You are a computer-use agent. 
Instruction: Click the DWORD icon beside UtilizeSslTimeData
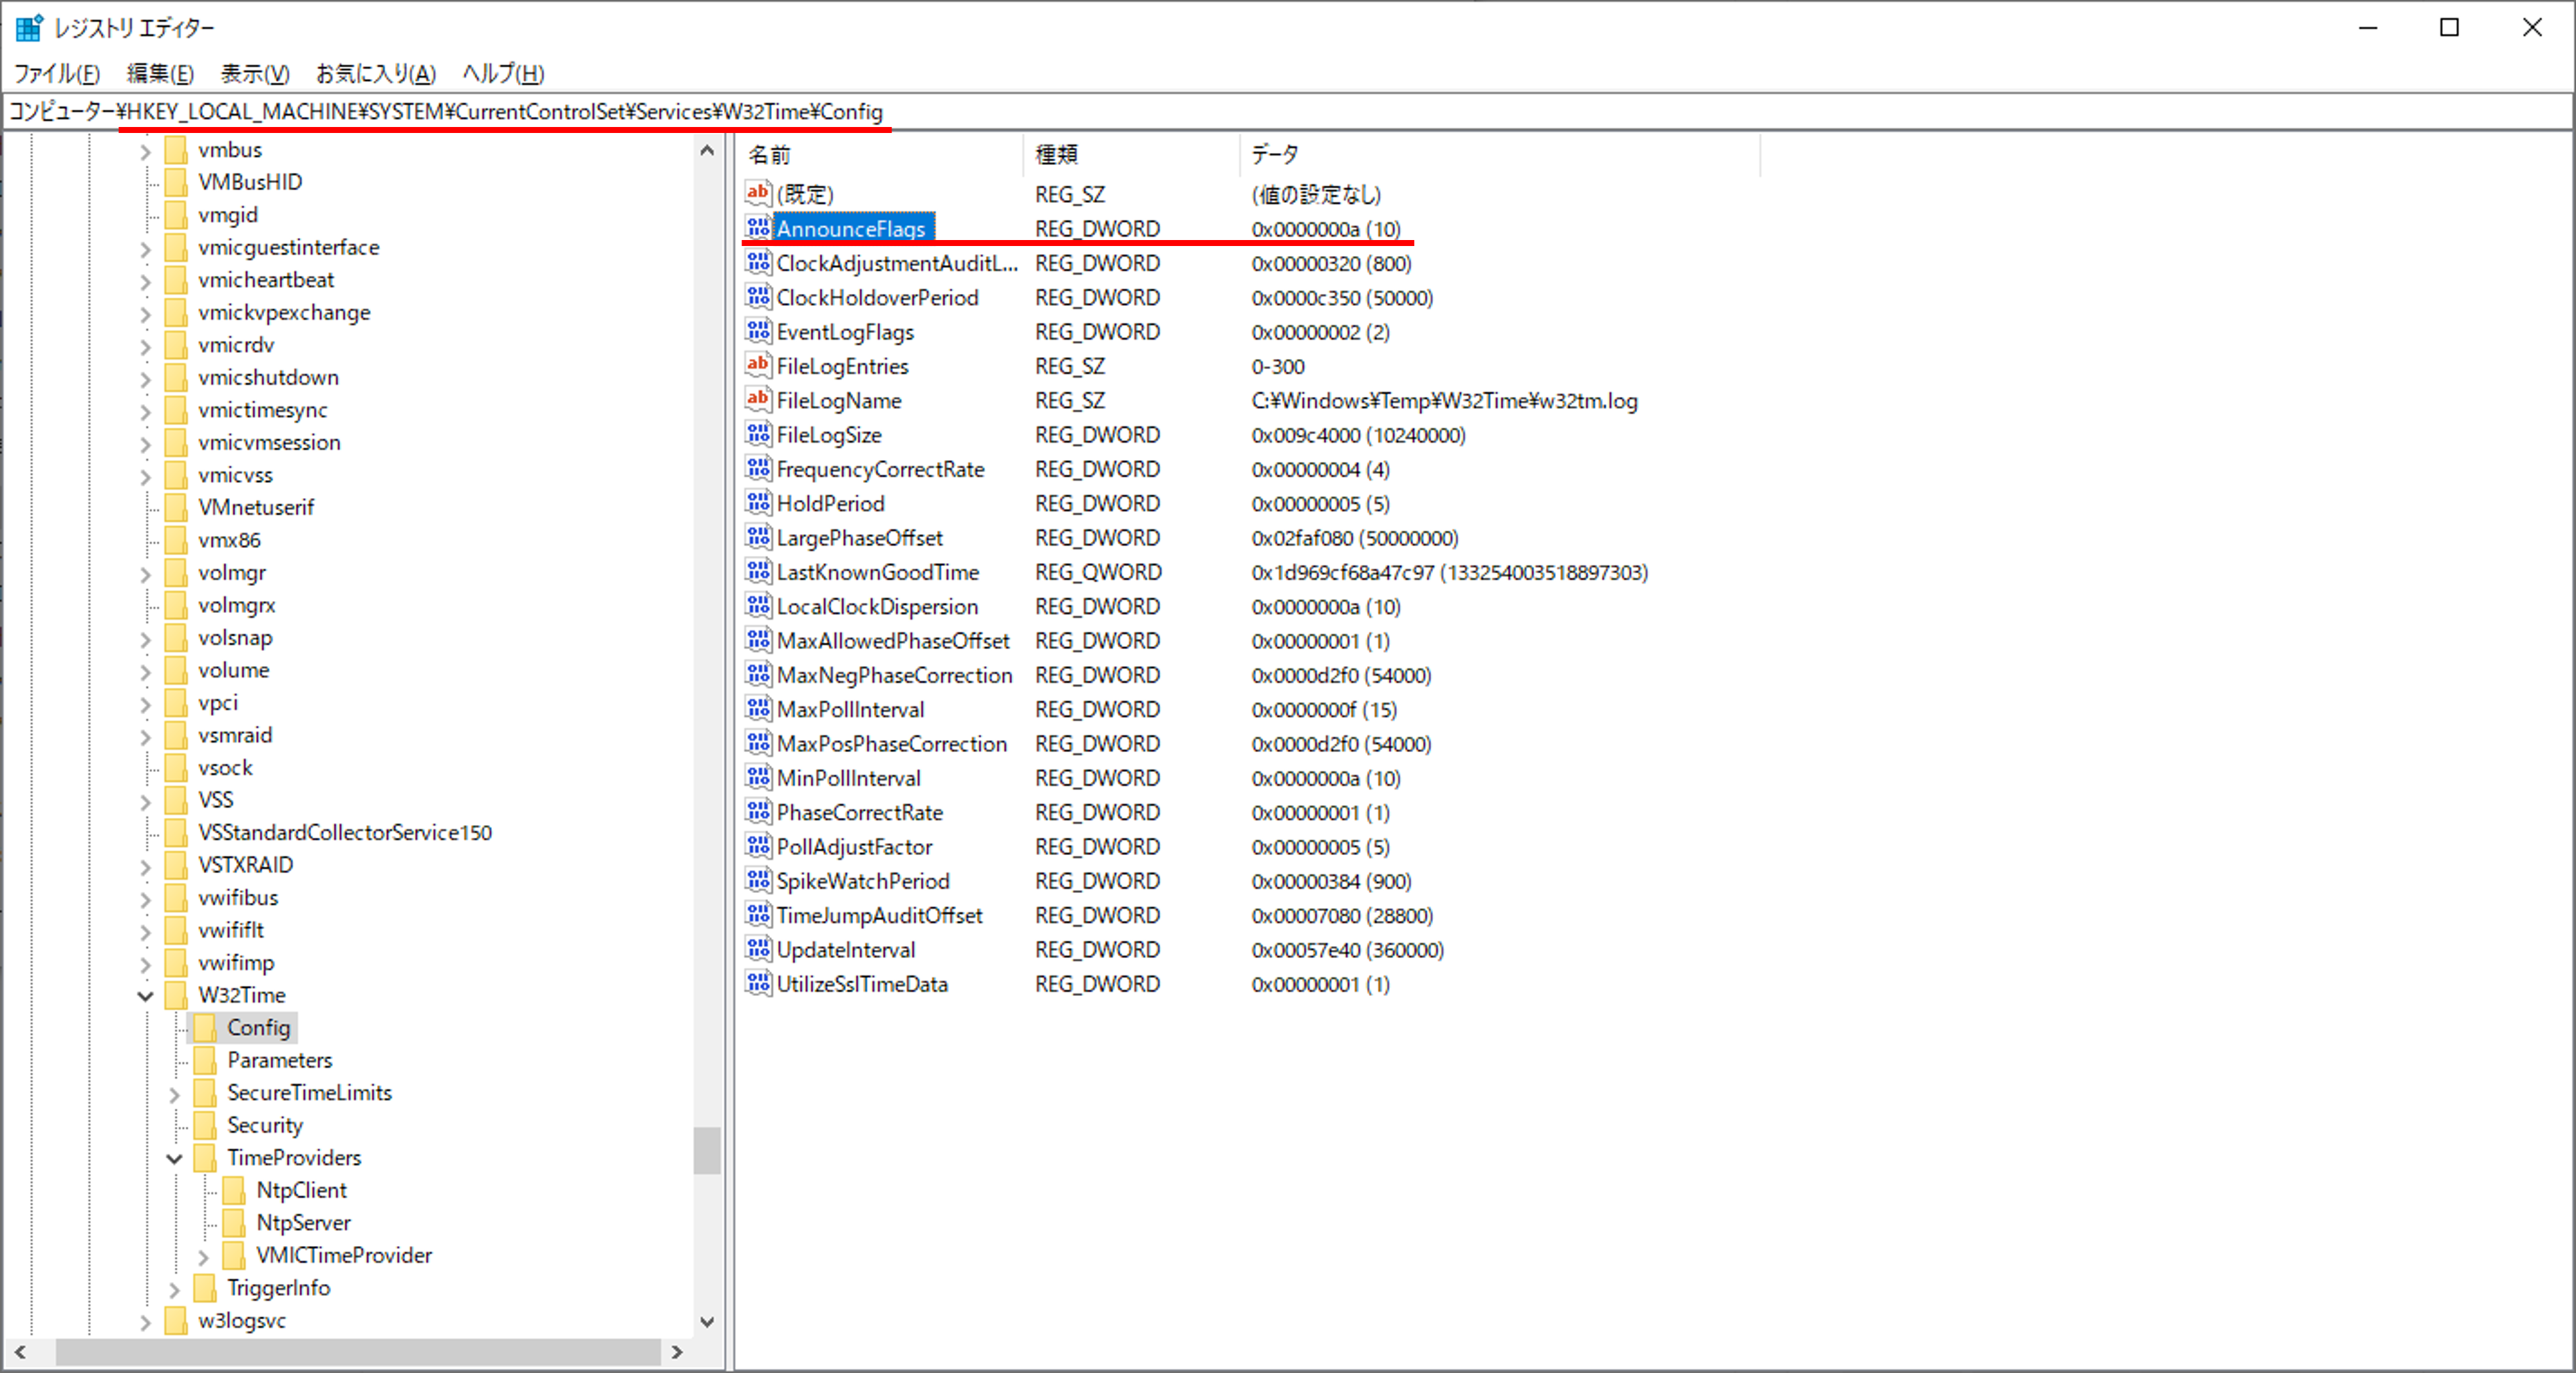(758, 984)
